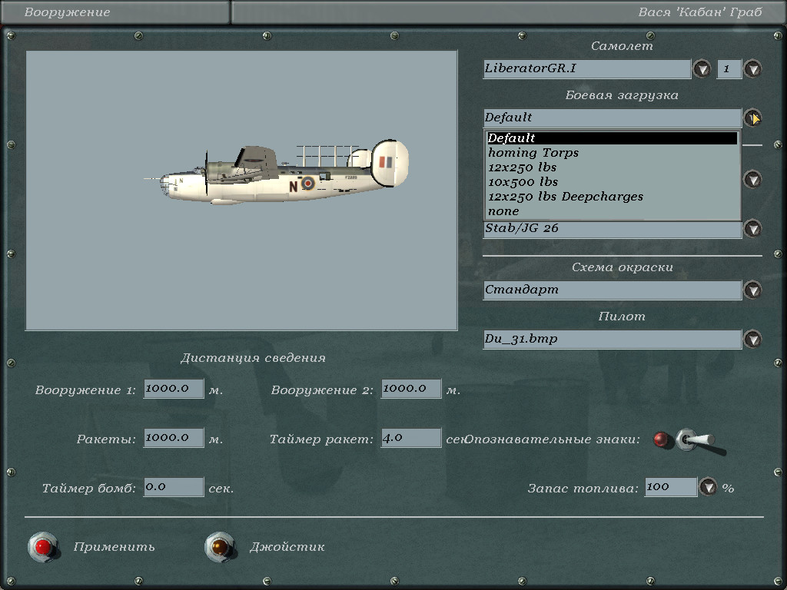Click the Ракеты label
Screen dimensions: 787x590
106,439
